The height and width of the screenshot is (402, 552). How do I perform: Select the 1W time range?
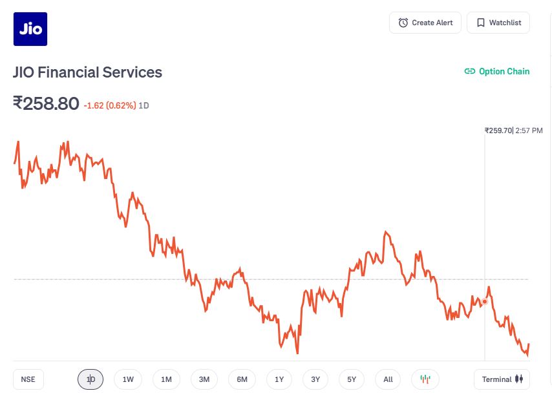click(x=128, y=379)
